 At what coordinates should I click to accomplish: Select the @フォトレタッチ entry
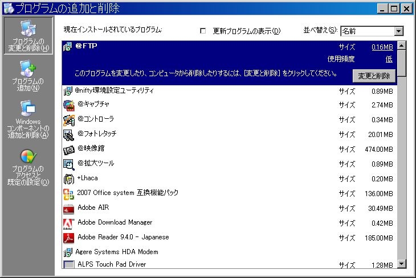(x=230, y=135)
